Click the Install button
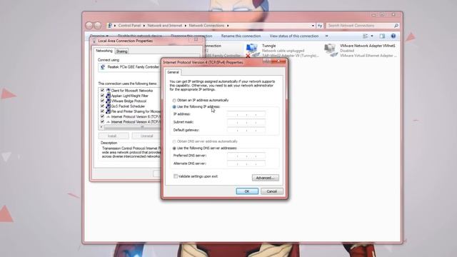The height and width of the screenshot is (257, 457). point(114,136)
